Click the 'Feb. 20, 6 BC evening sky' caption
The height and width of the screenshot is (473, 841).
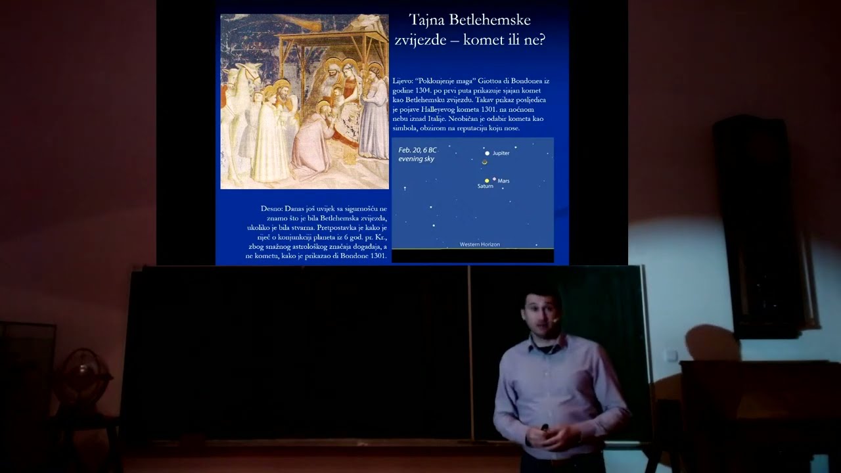click(x=417, y=154)
